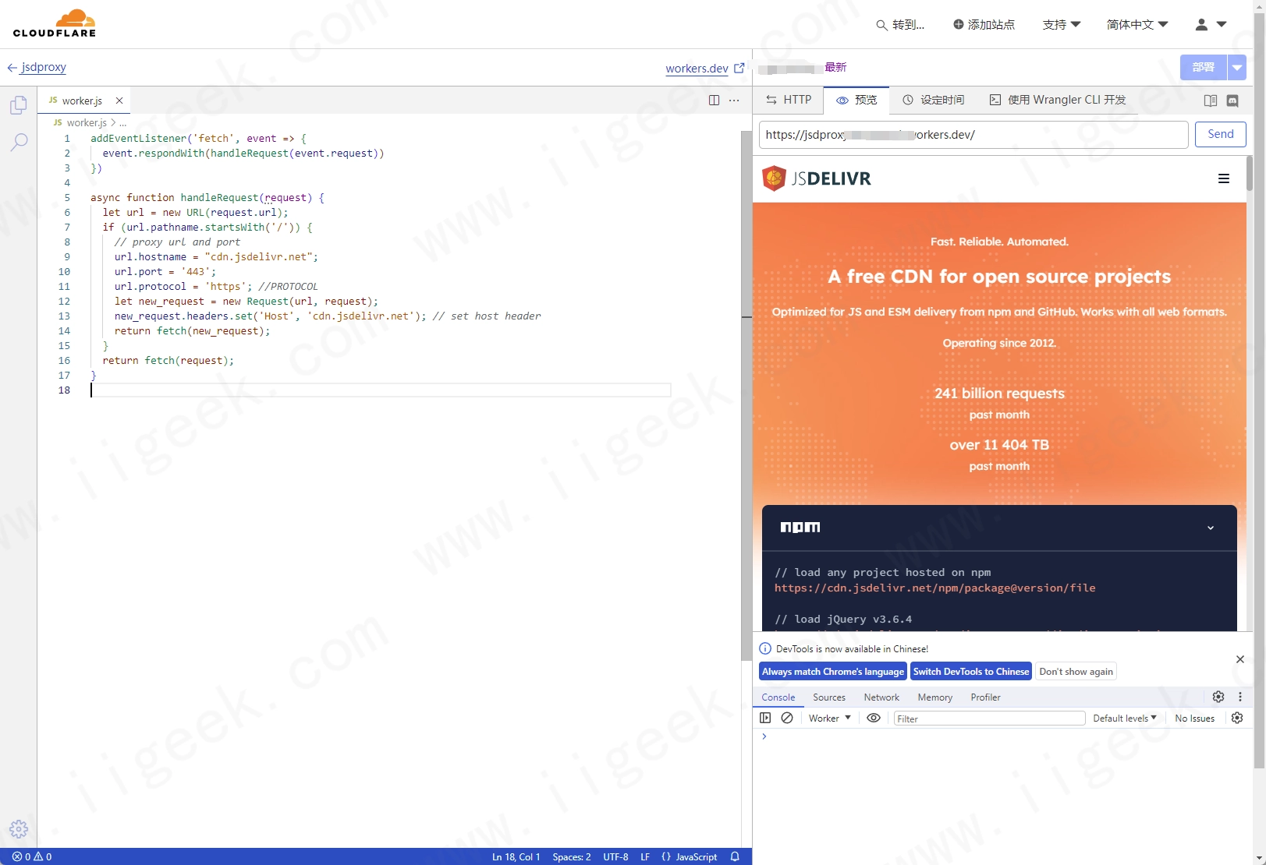Open the user account menu icon
The image size is (1266, 865).
(1211, 24)
